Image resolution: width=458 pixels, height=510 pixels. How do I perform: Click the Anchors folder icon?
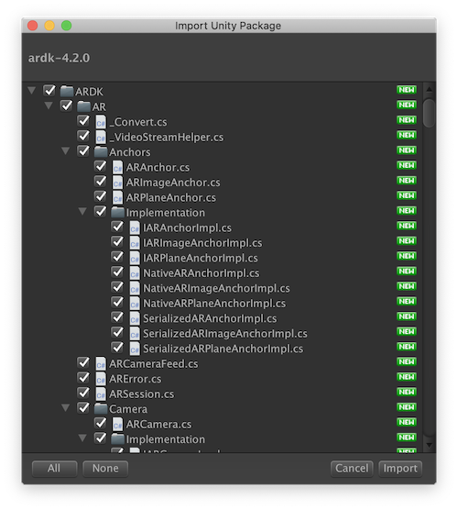pyautogui.click(x=101, y=151)
